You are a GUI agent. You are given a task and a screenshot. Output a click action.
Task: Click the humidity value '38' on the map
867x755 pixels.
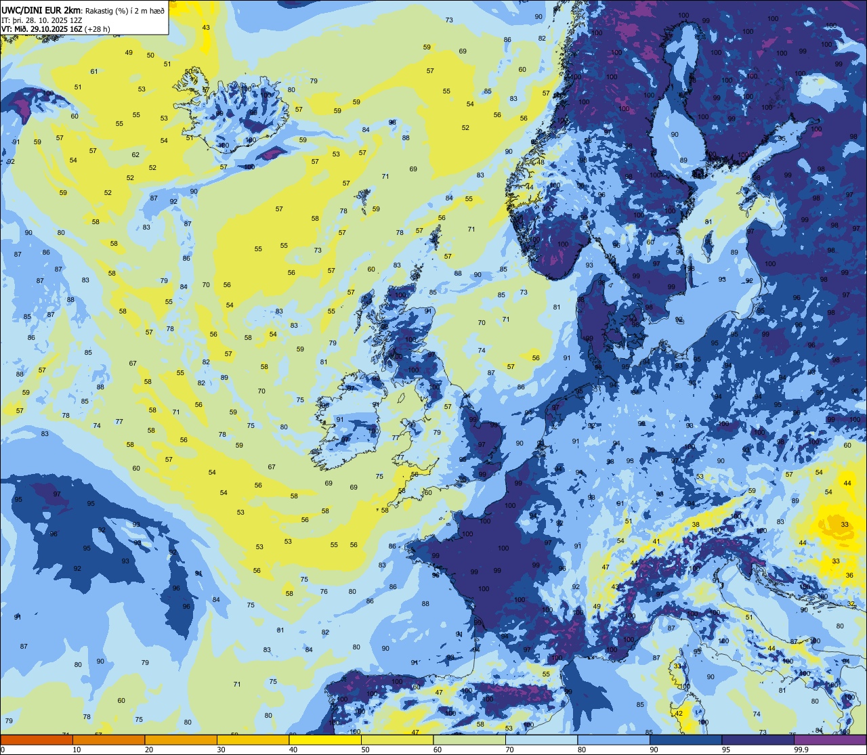click(x=695, y=525)
